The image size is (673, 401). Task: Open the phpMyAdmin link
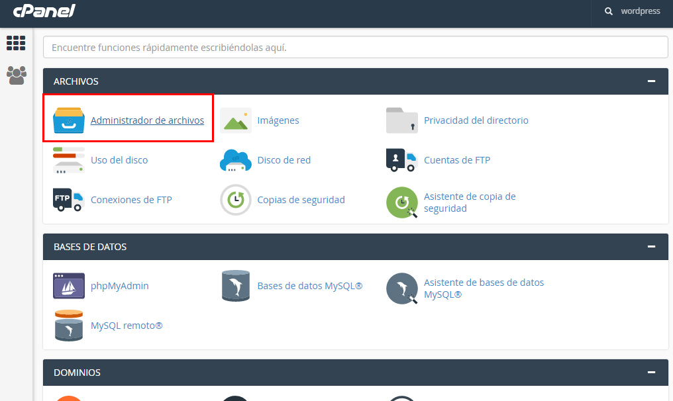tap(120, 286)
